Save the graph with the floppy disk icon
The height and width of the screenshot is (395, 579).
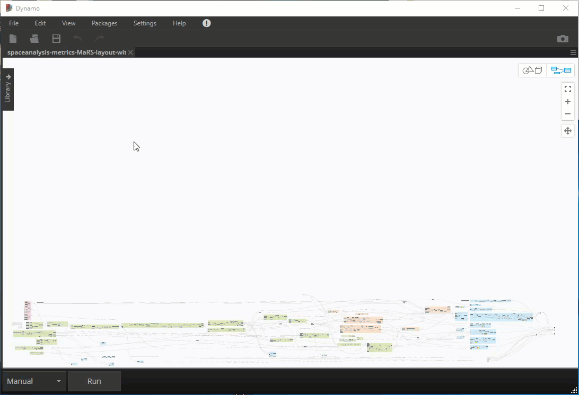pyautogui.click(x=56, y=39)
